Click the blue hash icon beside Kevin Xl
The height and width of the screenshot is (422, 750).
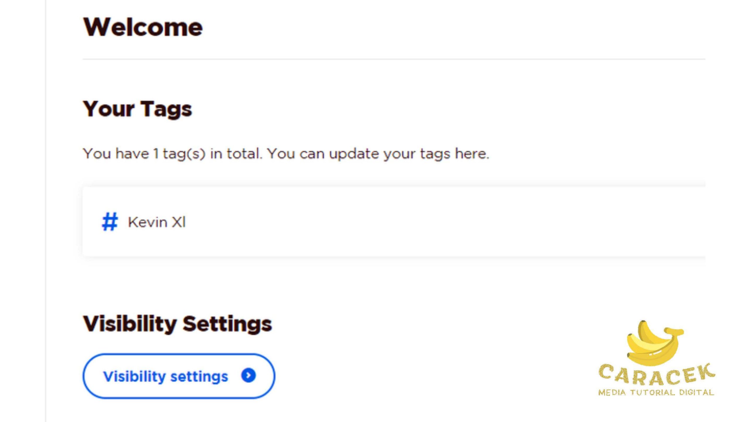110,222
